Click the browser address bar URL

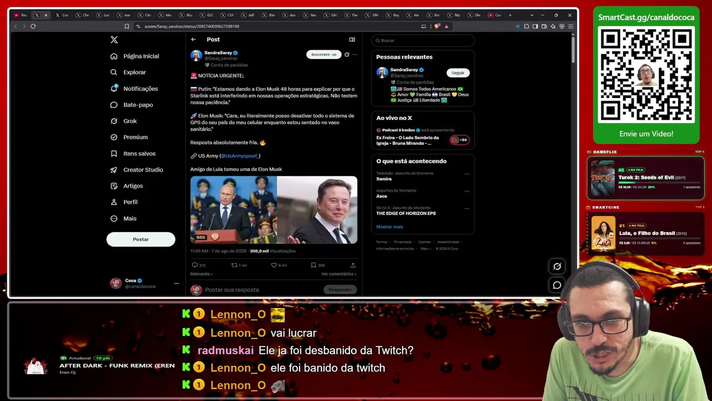tap(192, 26)
